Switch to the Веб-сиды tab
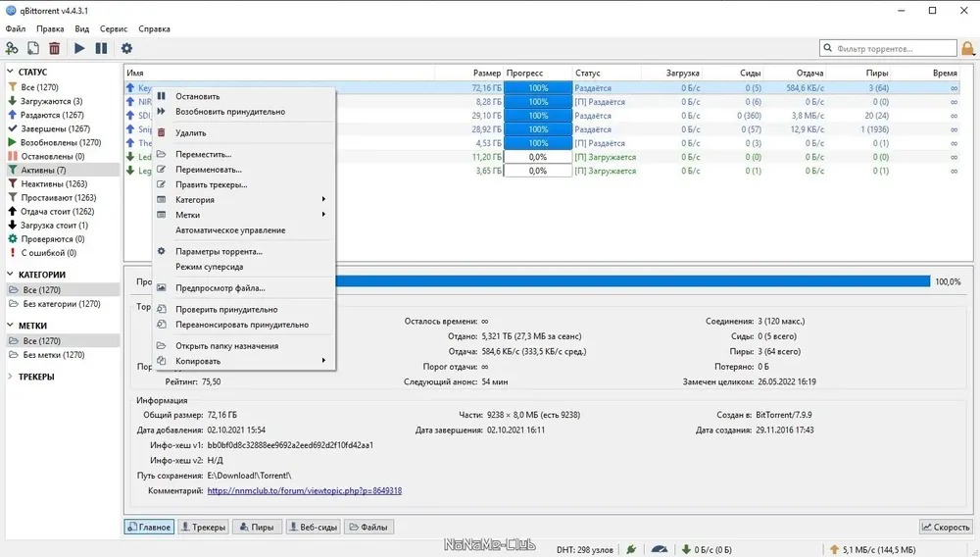The image size is (980, 557). click(313, 527)
